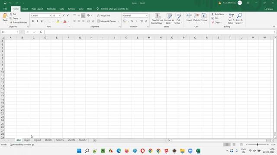This screenshot has height=155, width=277.
Task: Apply yellow fill color bucket
Action: point(58,21)
